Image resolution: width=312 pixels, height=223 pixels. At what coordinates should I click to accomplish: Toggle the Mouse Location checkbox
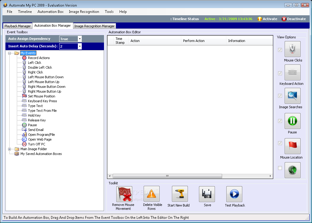click(x=280, y=143)
